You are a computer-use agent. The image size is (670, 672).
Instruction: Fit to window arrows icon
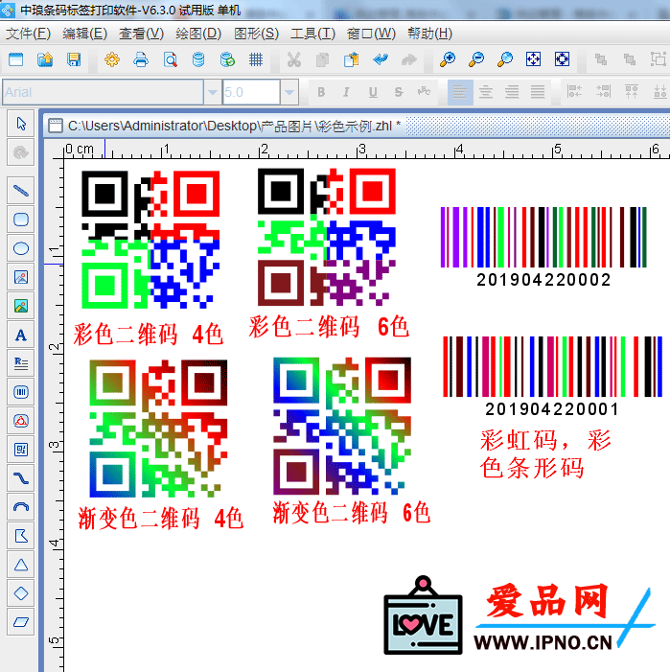pyautogui.click(x=533, y=59)
